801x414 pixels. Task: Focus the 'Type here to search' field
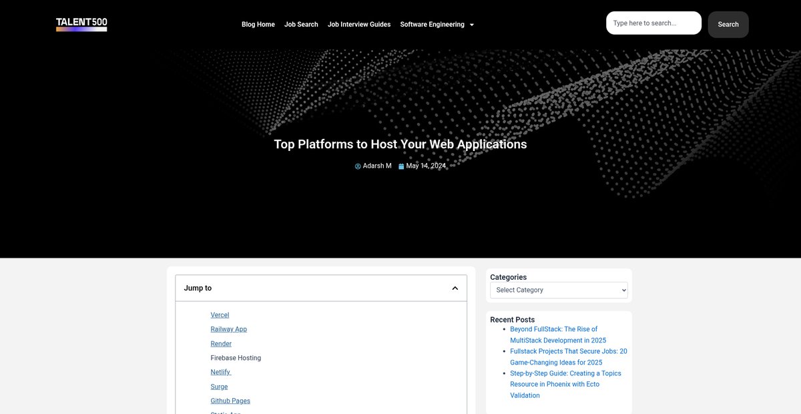(x=653, y=23)
